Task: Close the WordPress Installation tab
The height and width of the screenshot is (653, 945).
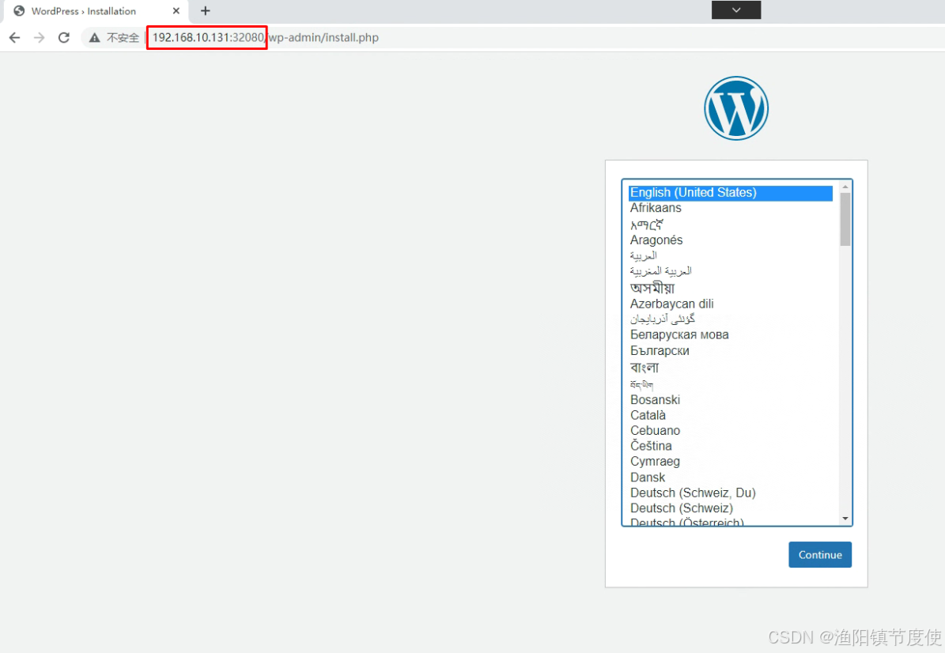Action: (x=176, y=11)
